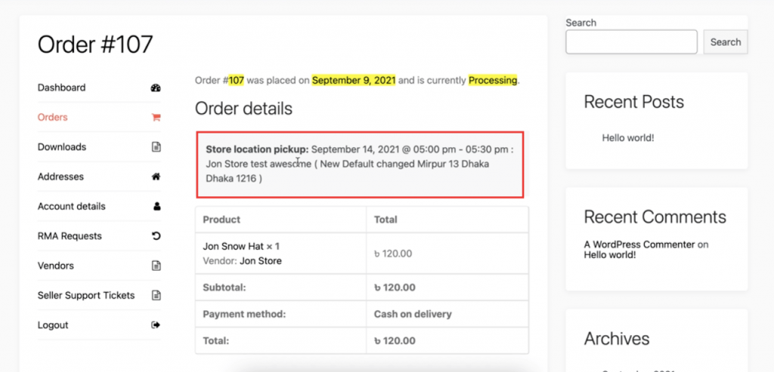774x372 pixels.
Task: Open the A WordPress Commenter link
Action: point(639,244)
